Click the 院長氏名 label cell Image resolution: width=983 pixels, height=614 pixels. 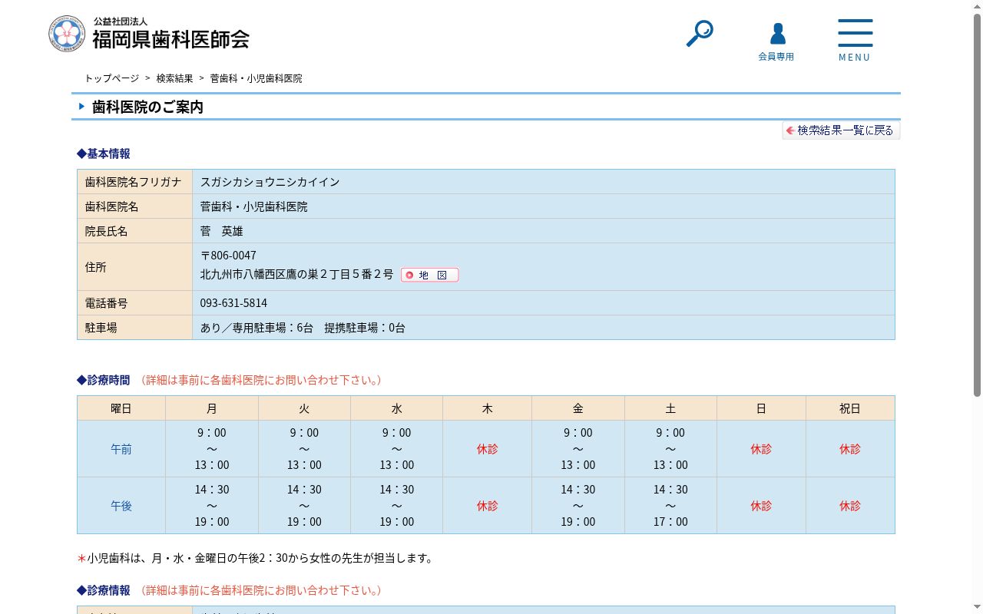(134, 231)
